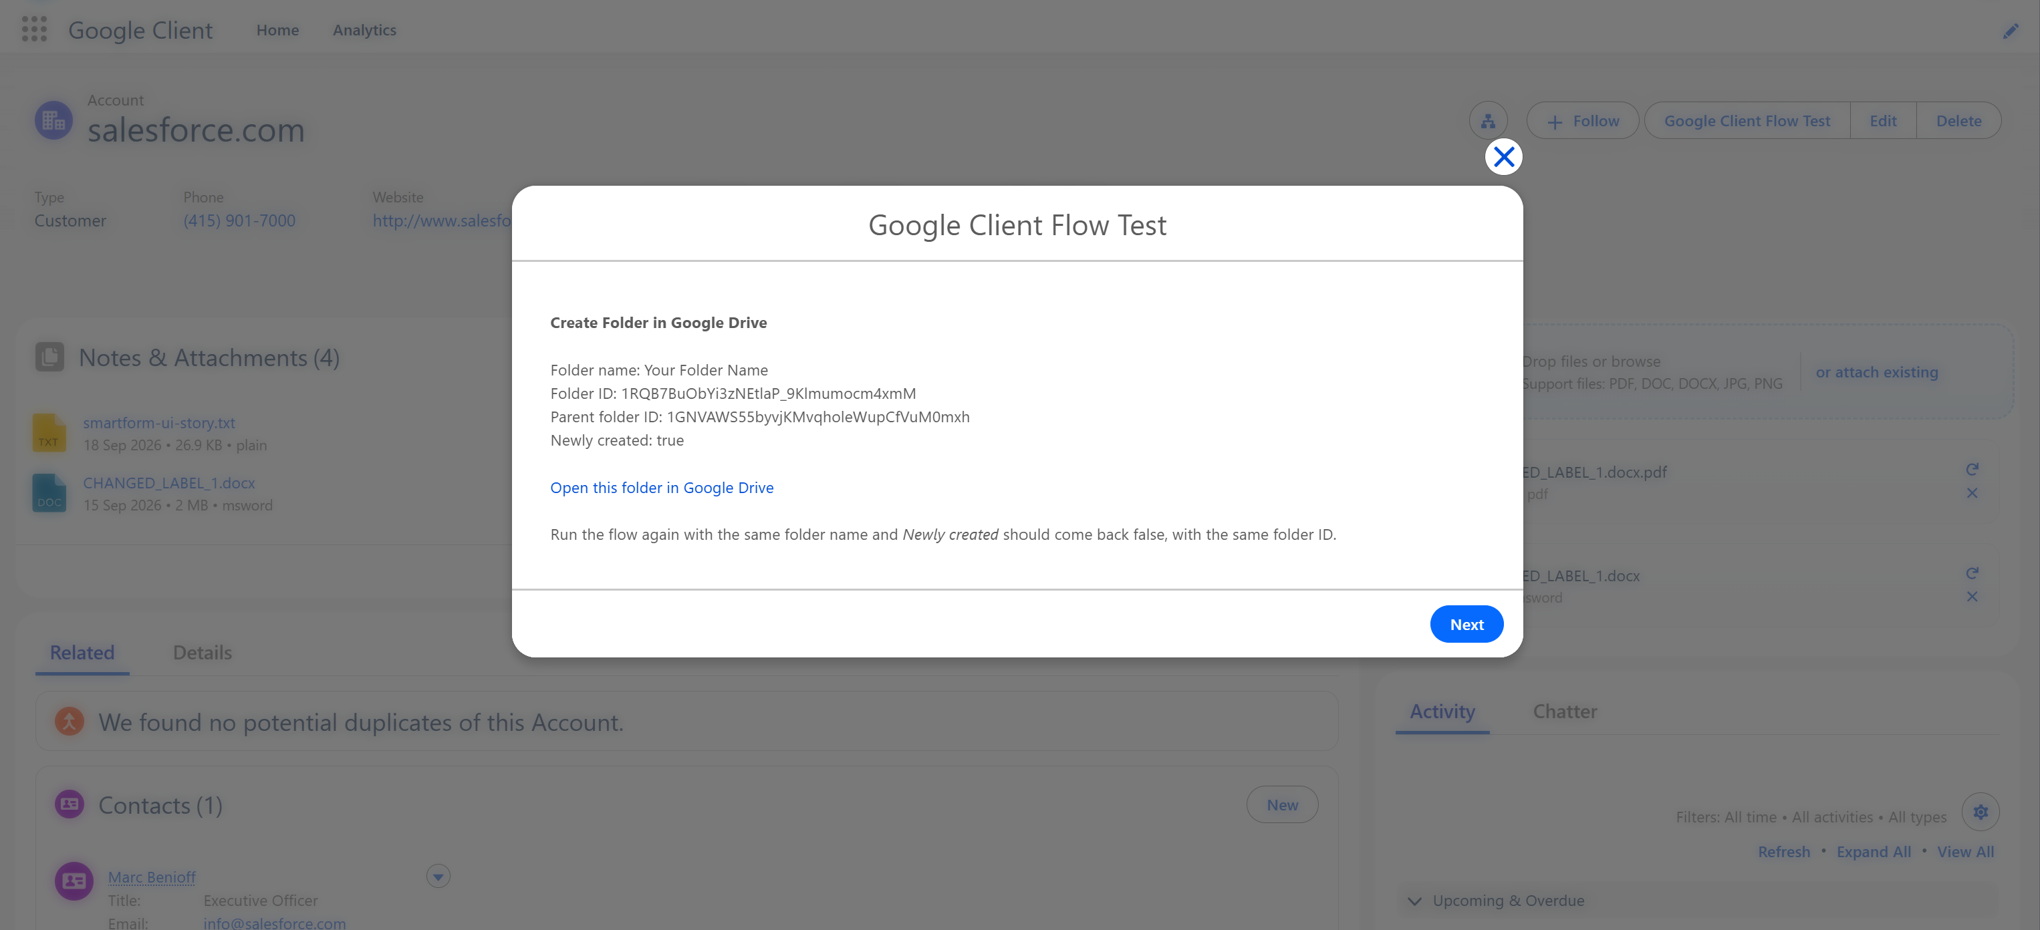
Task: Click the Delete account button
Action: [x=1958, y=121]
